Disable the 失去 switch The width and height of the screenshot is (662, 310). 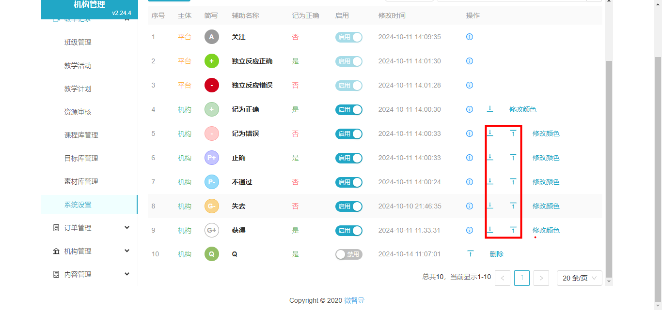pos(349,207)
